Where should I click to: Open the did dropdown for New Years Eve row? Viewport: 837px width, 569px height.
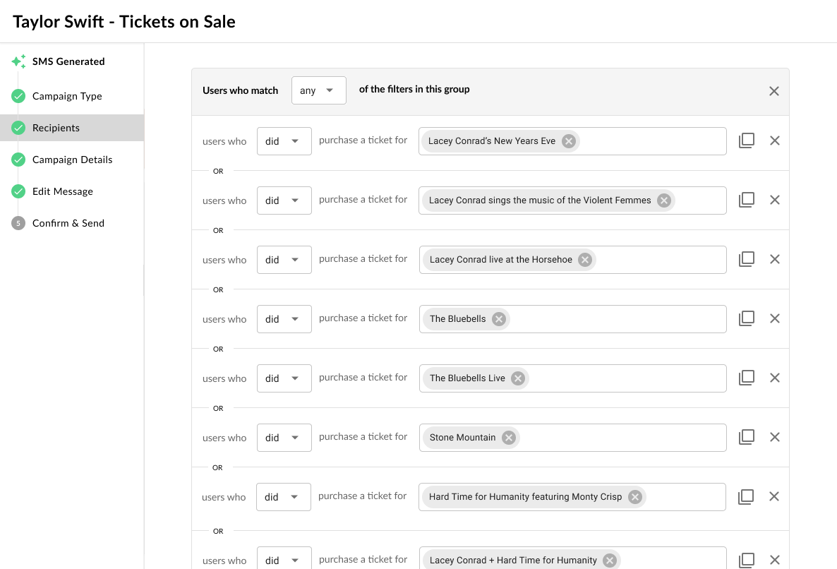pos(284,141)
